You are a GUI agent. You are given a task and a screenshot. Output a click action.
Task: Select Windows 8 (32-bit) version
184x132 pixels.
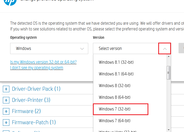115,86
